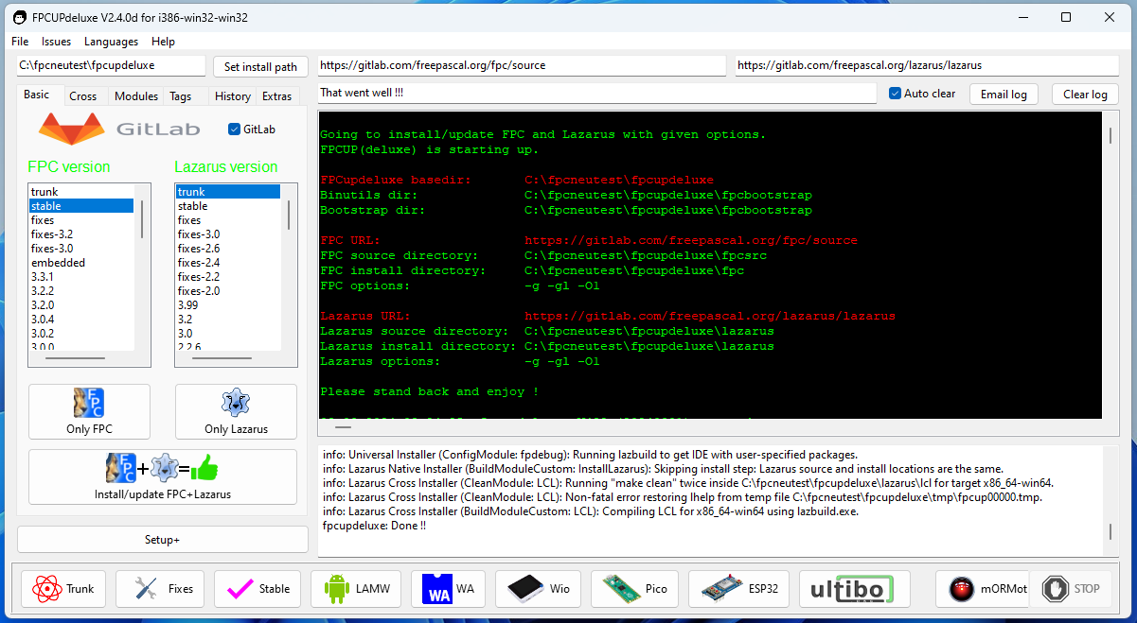This screenshot has height=623, width=1137.
Task: Click the Email log button
Action: (1004, 94)
